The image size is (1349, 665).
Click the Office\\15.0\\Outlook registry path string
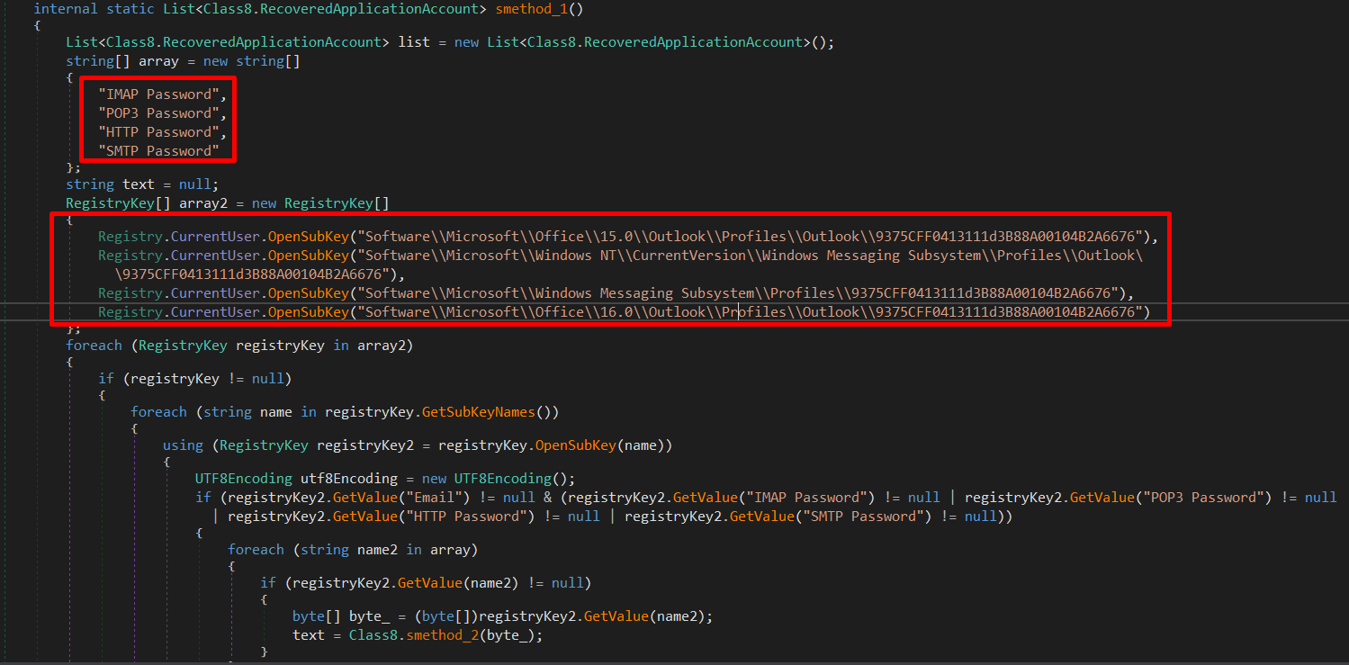[749, 237]
